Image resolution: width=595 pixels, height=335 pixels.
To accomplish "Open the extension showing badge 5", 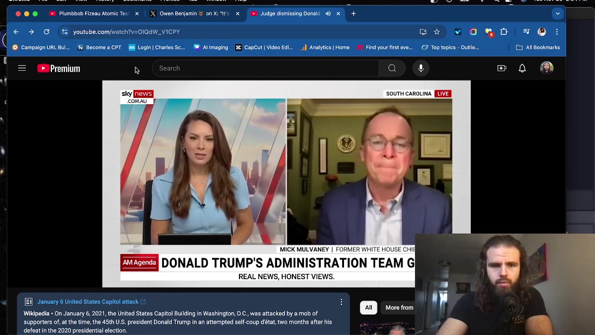I will (489, 32).
